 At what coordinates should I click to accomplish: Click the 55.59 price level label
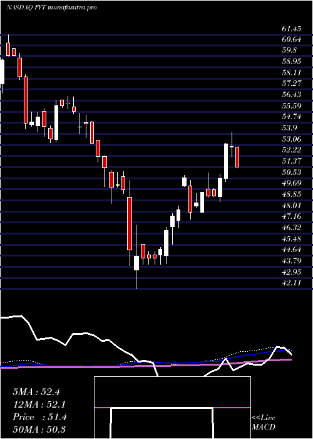click(x=292, y=106)
